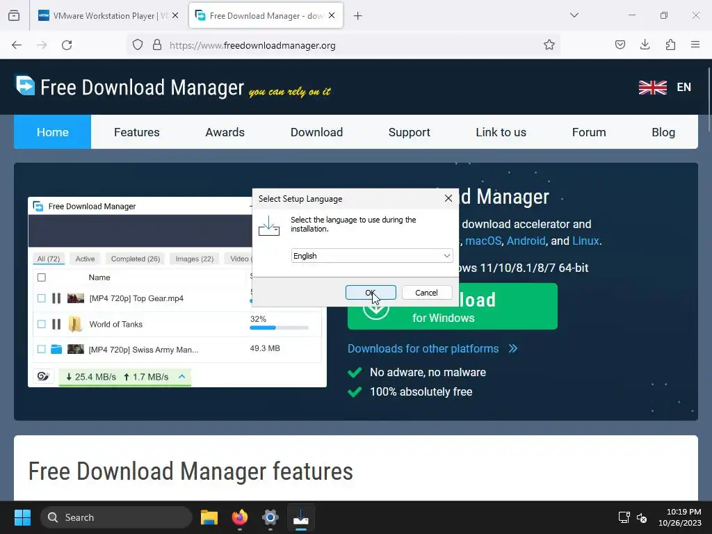Select the All (72) filter tab
This screenshot has height=534, width=712.
tap(49, 259)
